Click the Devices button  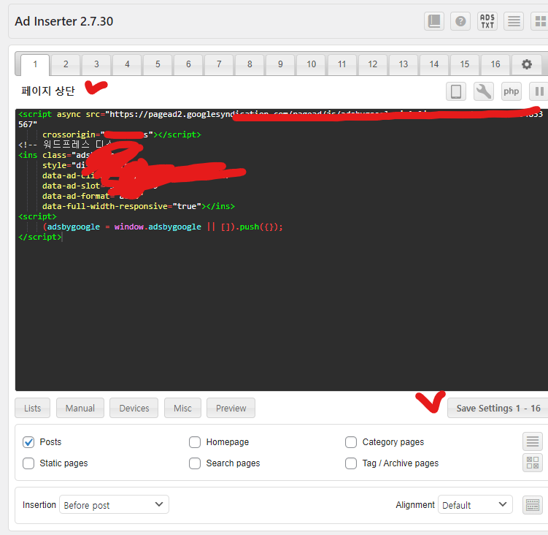[x=134, y=409]
